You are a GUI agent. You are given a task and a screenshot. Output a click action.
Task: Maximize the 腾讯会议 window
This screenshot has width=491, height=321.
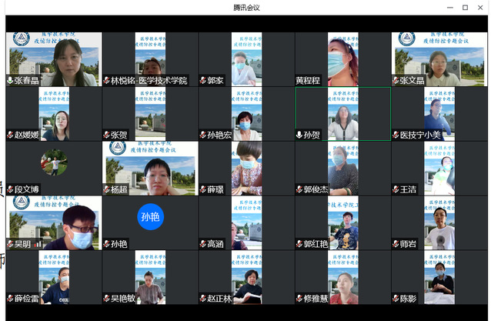pyautogui.click(x=465, y=7)
